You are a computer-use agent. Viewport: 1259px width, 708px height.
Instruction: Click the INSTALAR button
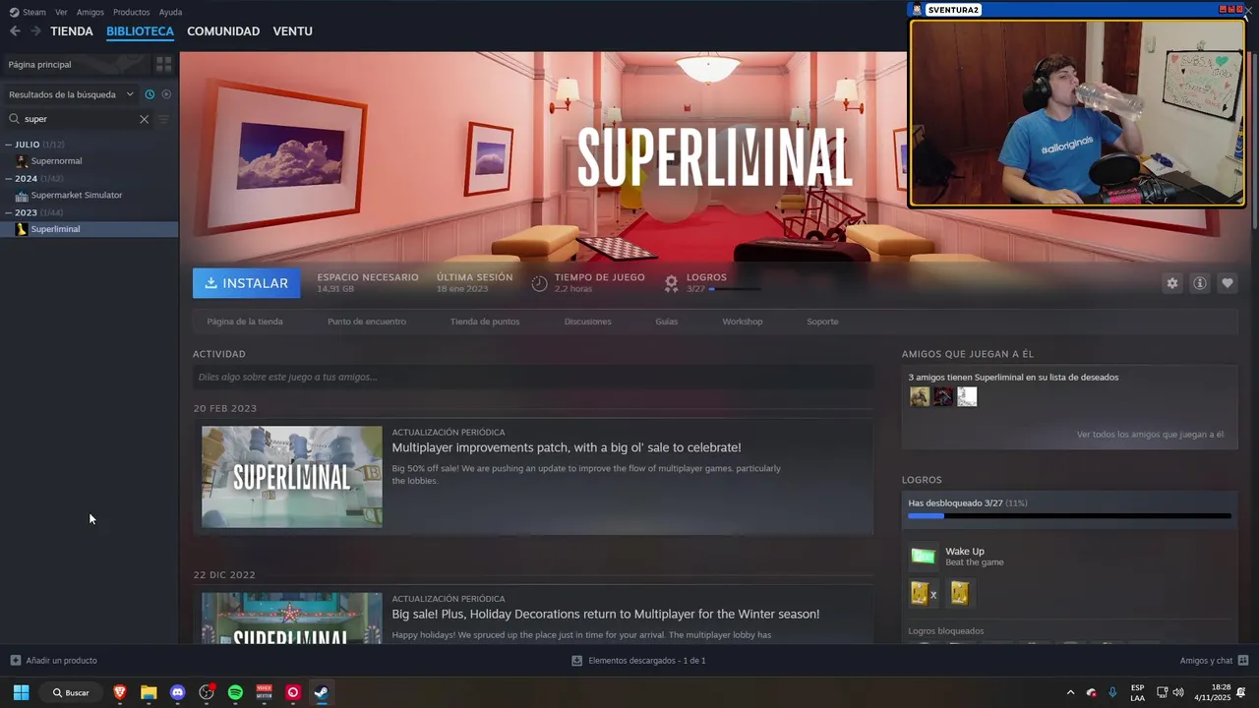tap(247, 283)
